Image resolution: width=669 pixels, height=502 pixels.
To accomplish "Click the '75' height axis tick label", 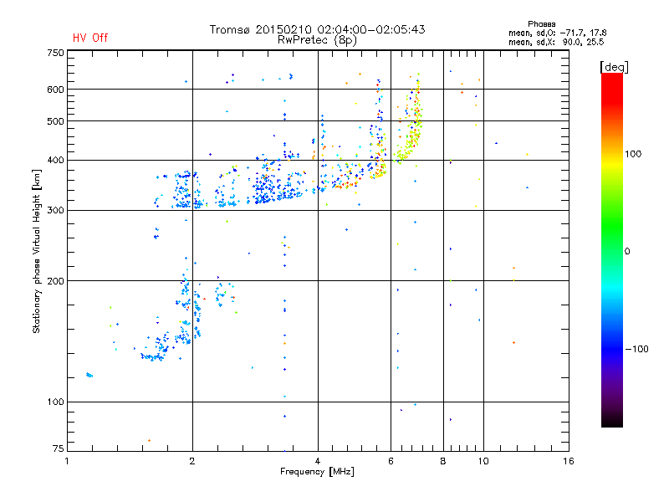I will [x=59, y=448].
